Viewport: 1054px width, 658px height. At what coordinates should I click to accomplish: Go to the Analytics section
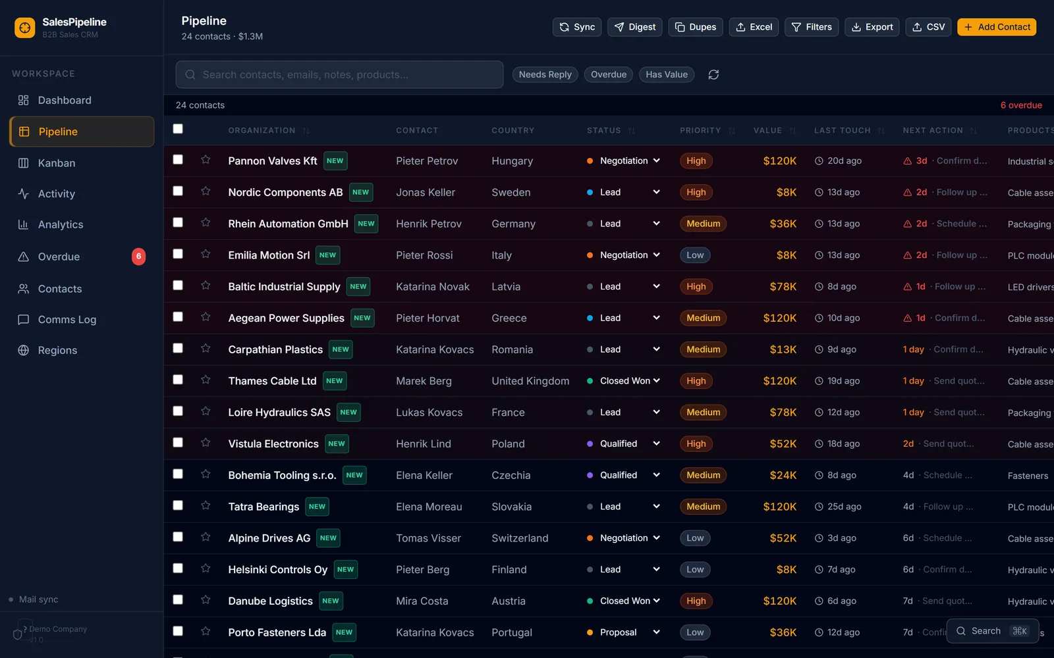click(82, 224)
